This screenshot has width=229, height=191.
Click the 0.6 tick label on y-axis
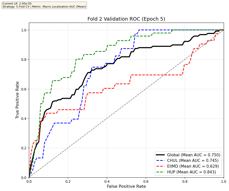tap(24, 89)
